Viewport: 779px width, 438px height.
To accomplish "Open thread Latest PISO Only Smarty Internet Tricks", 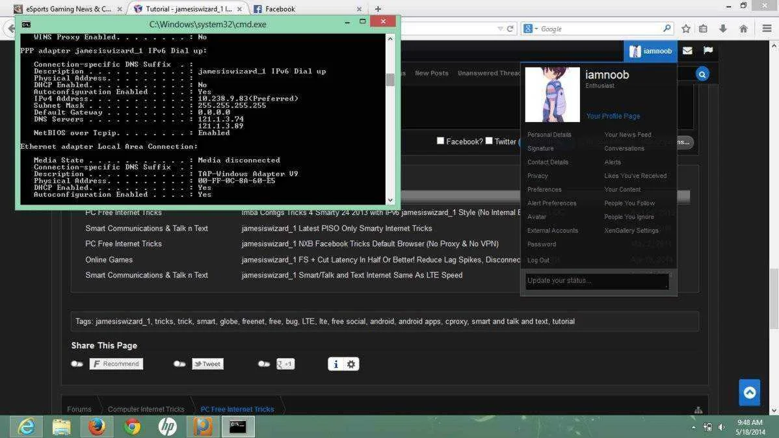I will [x=337, y=229].
